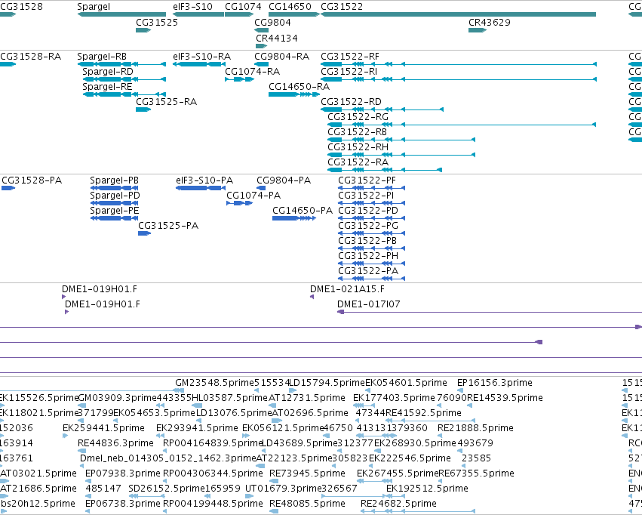The width and height of the screenshot is (642, 515).
Task: Open the CG31522-RD transcript label
Action: tap(351, 102)
